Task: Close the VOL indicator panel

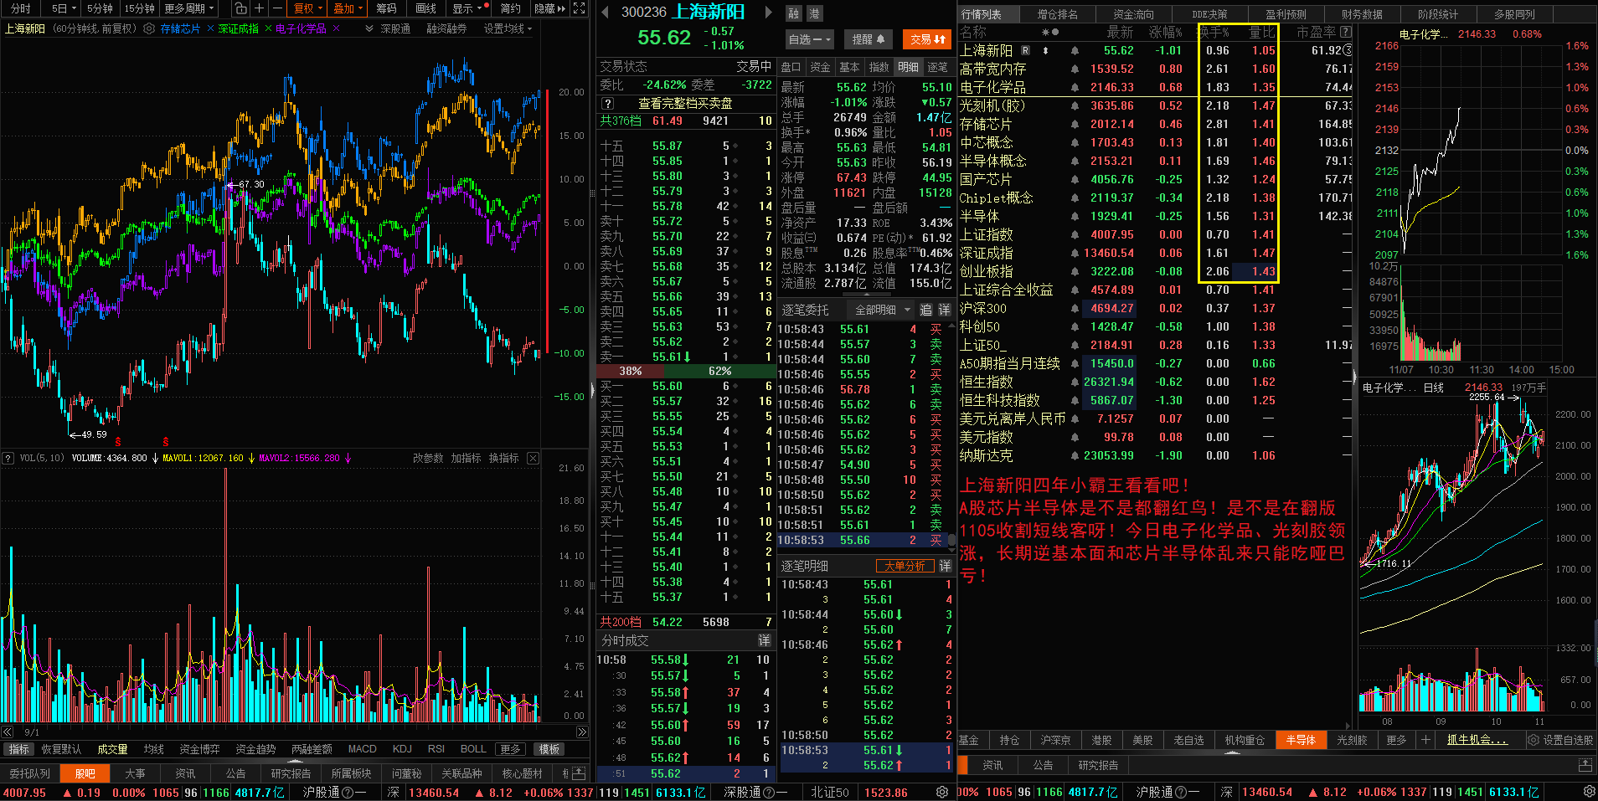Action: (x=533, y=458)
